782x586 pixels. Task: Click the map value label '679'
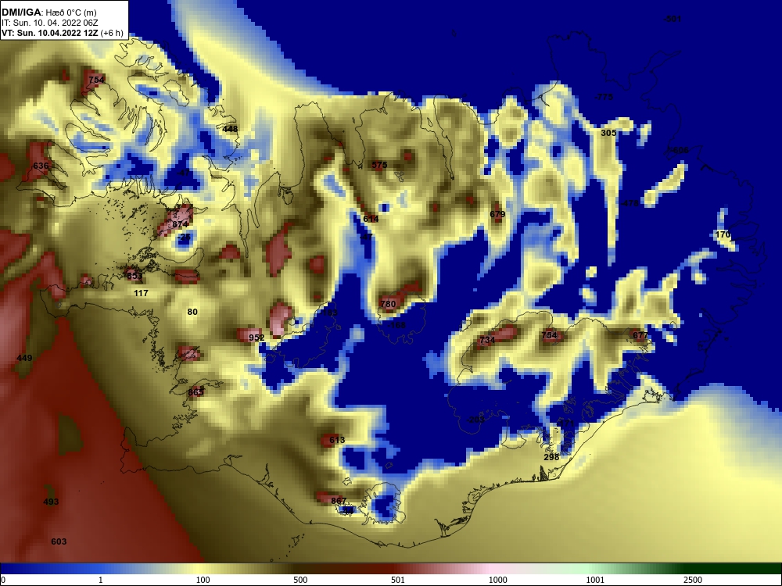497,214
